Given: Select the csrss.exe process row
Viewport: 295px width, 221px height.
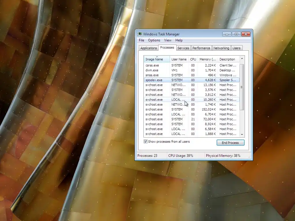Looking at the screenshot, I should point(192,65).
